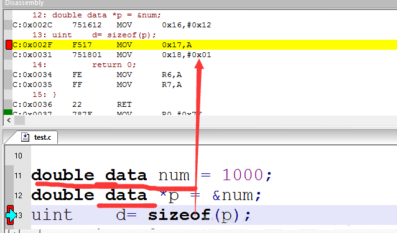Image resolution: width=397 pixels, height=233 pixels.
Task: Click source comment '13: uint d= sizeof(p);'
Action: tap(94, 35)
